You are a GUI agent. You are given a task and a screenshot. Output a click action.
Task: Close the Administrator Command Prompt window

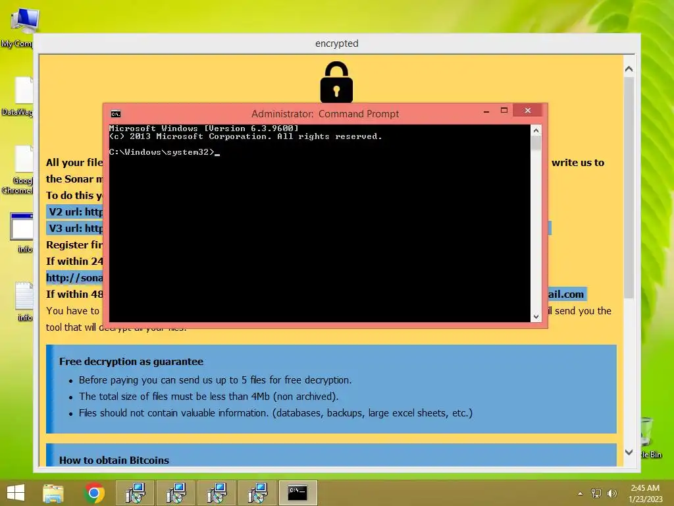(527, 111)
